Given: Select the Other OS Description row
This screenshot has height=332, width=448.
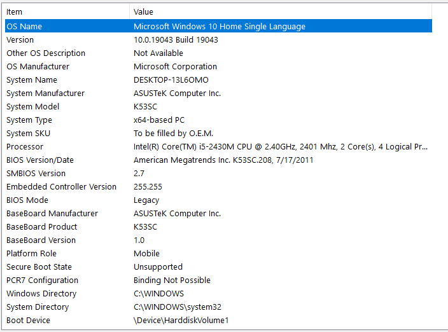Looking at the screenshot, I should pyautogui.click(x=218, y=53).
